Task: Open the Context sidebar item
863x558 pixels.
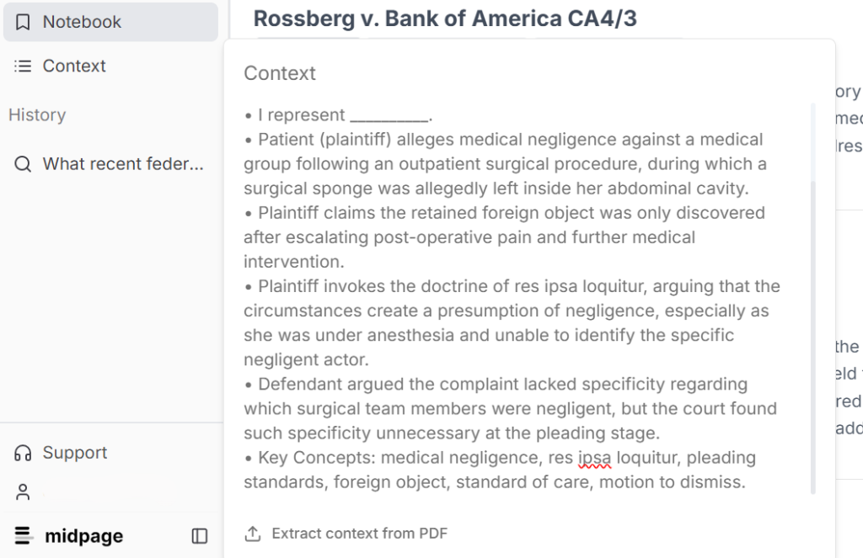Action: click(x=74, y=66)
